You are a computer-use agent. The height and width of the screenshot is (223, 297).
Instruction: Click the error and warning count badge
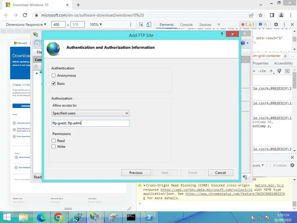click(x=248, y=24)
